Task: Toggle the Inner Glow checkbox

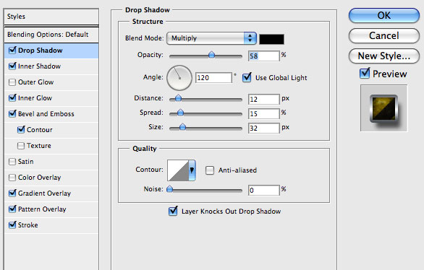Action: coord(12,98)
